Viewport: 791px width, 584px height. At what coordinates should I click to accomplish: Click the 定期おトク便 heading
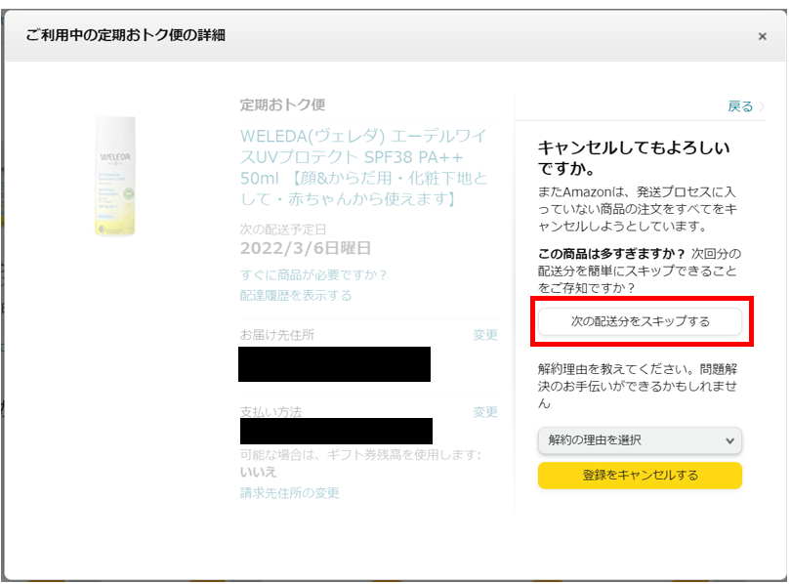[x=282, y=104]
